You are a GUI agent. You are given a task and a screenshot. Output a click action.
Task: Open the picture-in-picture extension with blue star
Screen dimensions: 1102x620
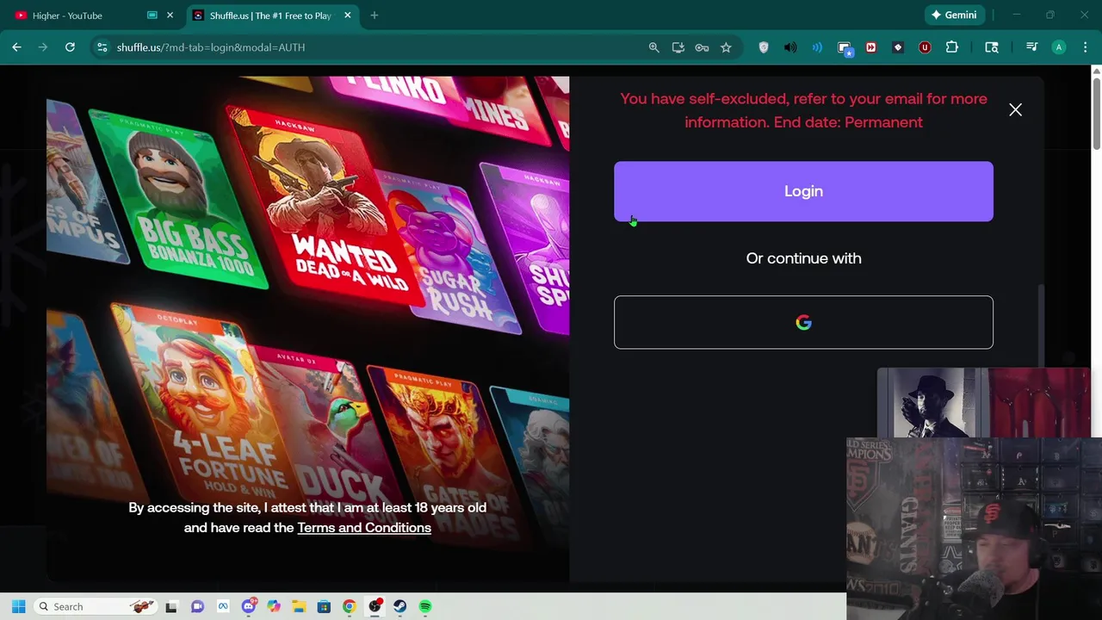point(845,48)
